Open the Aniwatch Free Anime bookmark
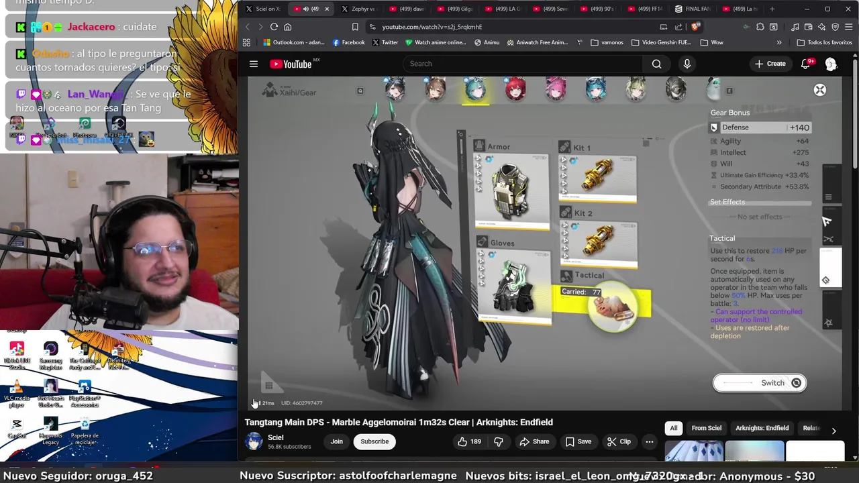The height and width of the screenshot is (483, 859). click(537, 42)
